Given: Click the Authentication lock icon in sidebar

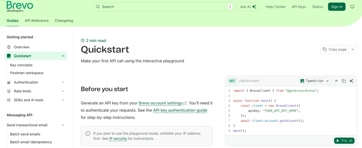Looking at the screenshot, I should coord(9,82).
